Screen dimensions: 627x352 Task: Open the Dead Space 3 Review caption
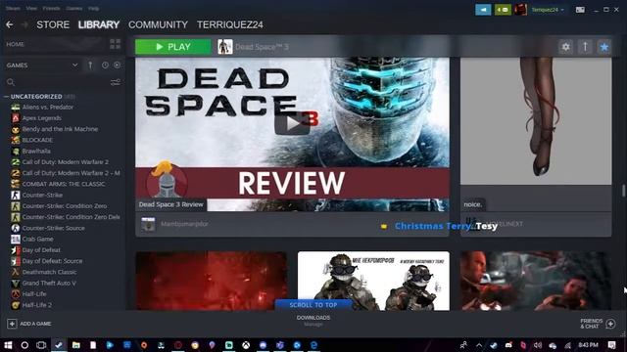coord(171,204)
